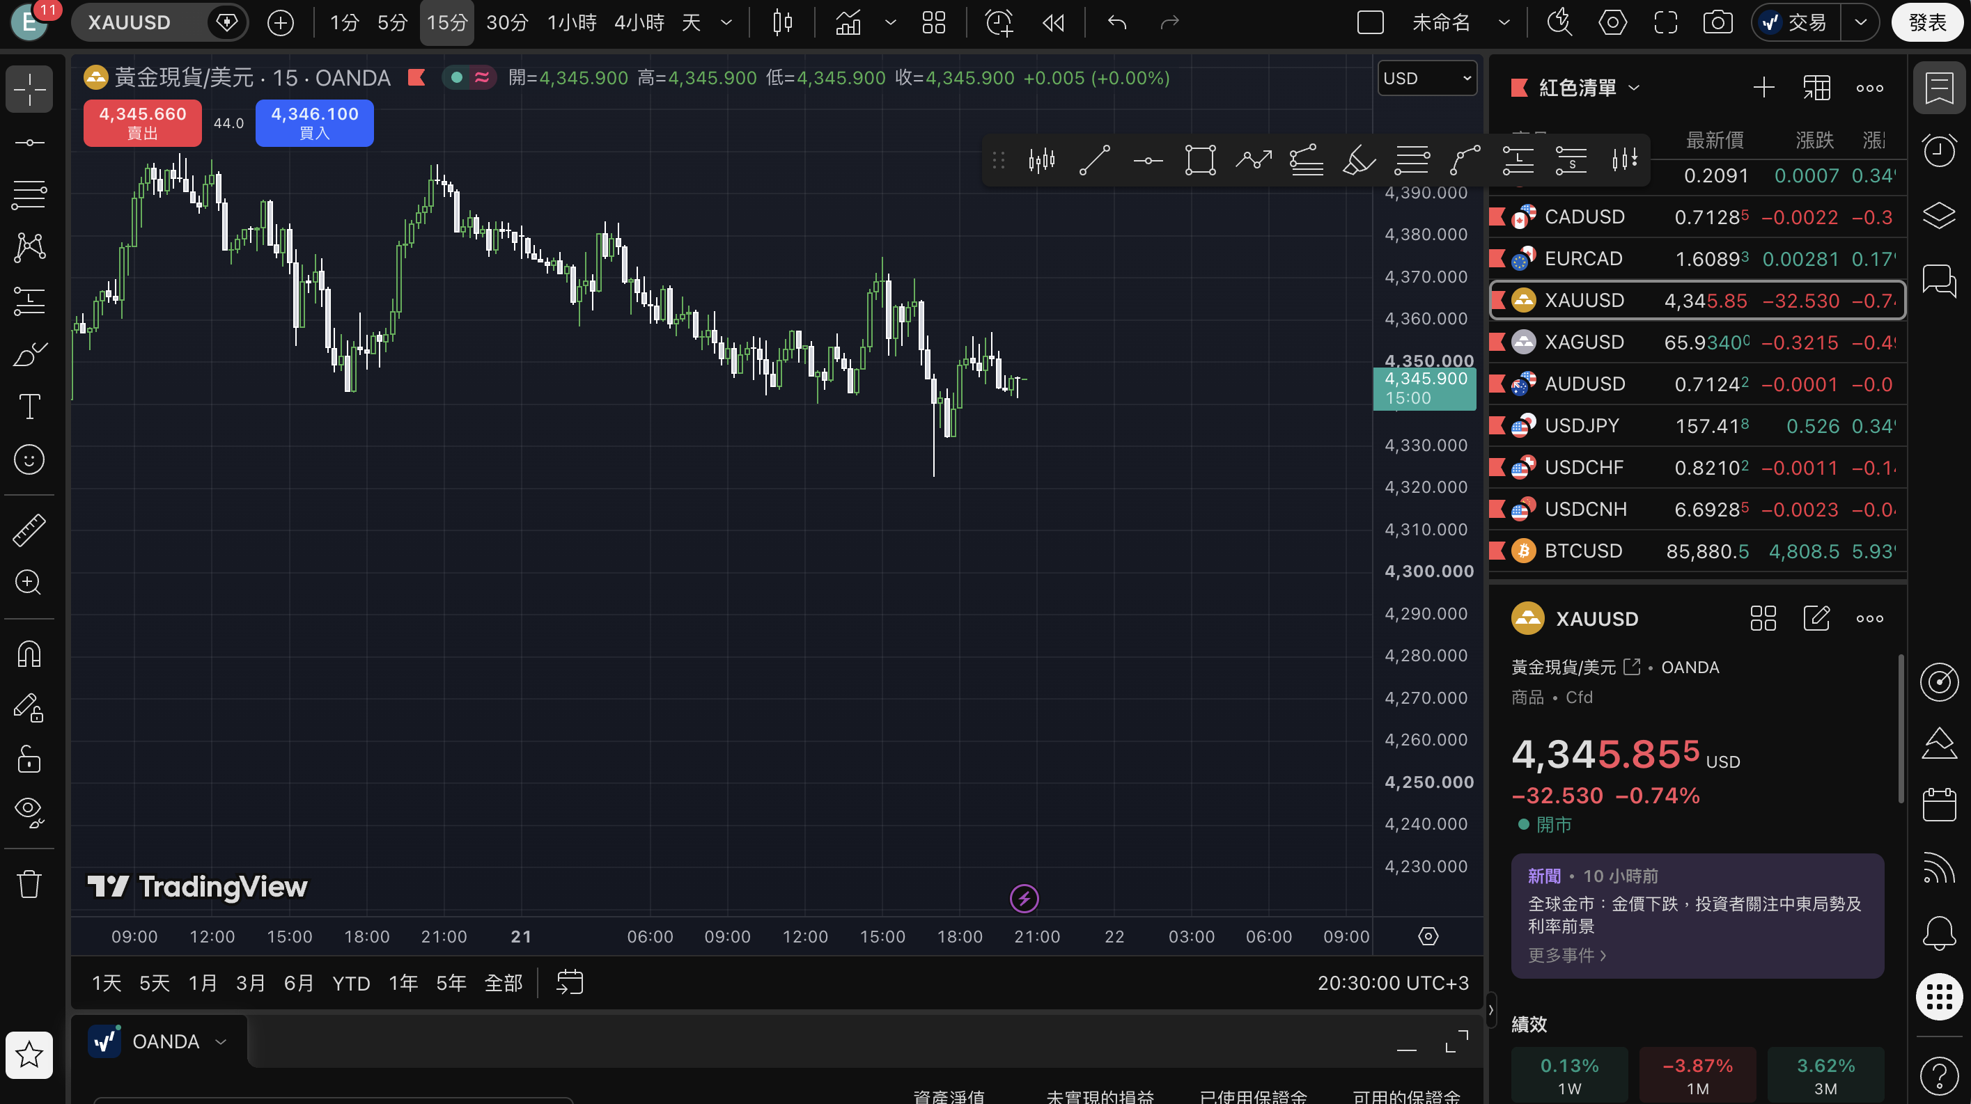Open the USD currency dropdown
Screen dimensions: 1971x1104
click(1427, 78)
